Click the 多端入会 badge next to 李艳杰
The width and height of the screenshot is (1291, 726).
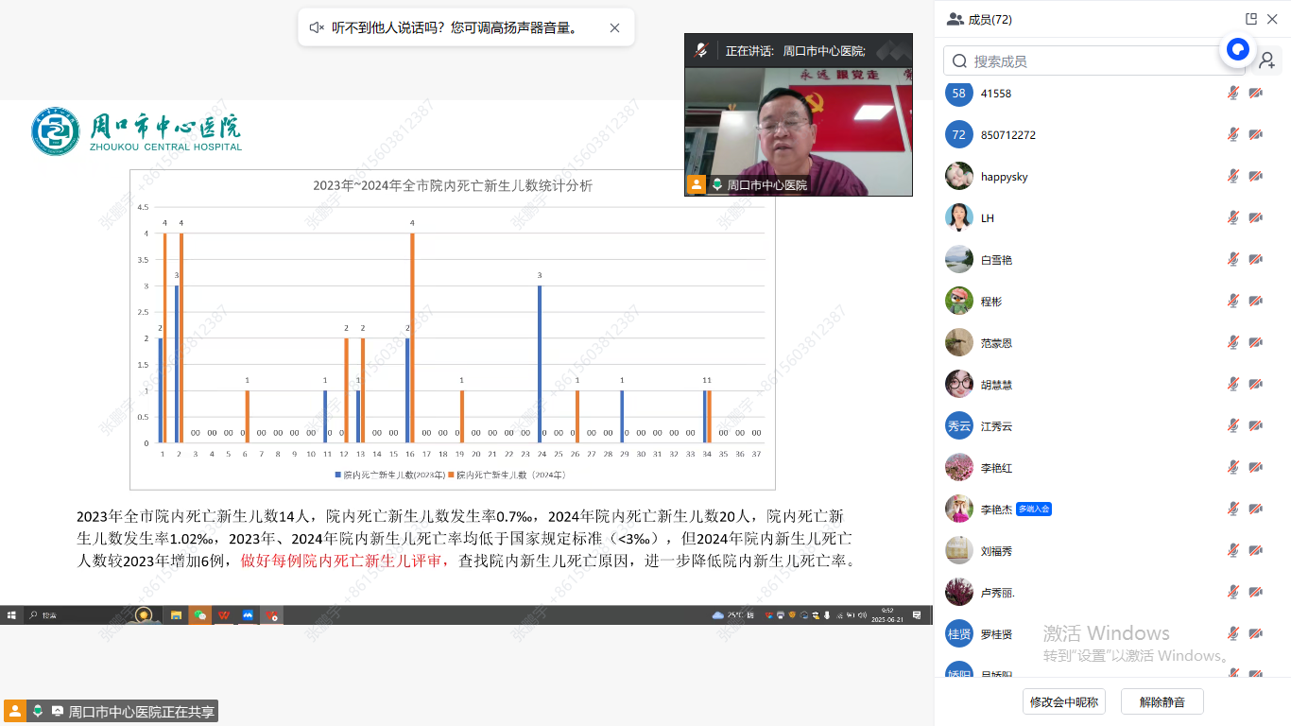point(1034,509)
